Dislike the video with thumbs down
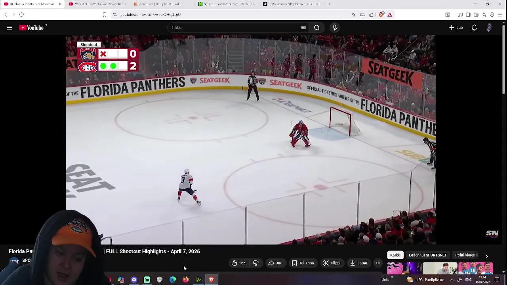Screen dimensions: 507x285 [256, 263]
